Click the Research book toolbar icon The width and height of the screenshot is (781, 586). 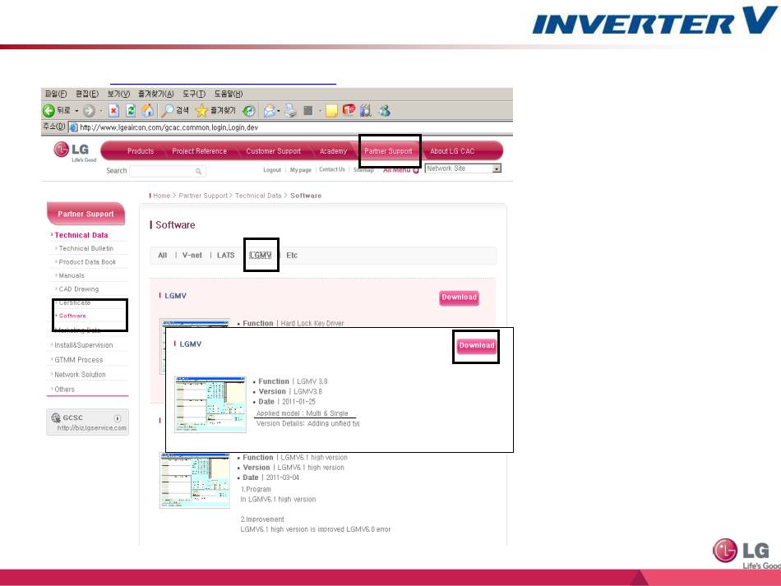point(366,110)
